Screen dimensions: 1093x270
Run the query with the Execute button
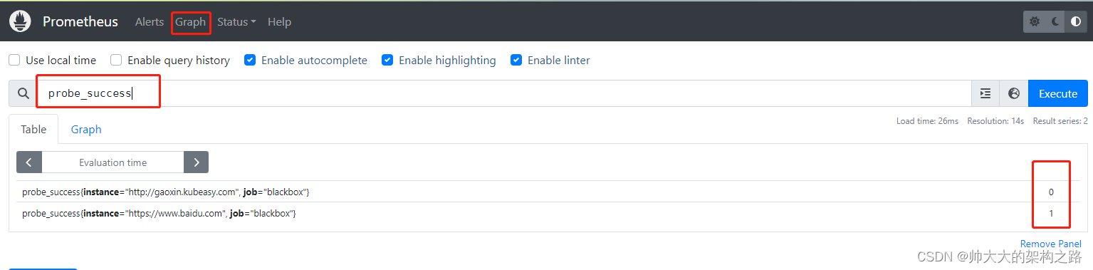click(1058, 93)
